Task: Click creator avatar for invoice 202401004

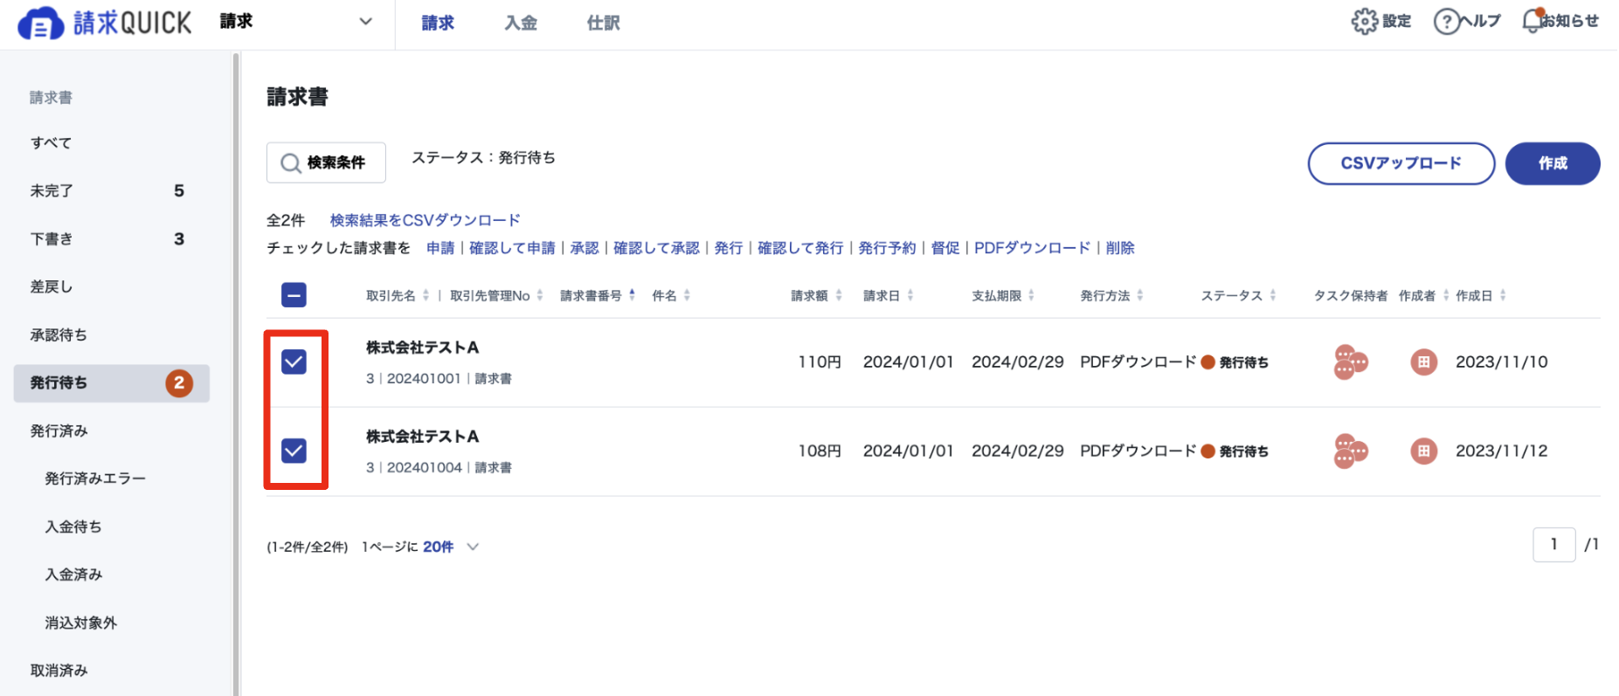Action: pos(1423,451)
